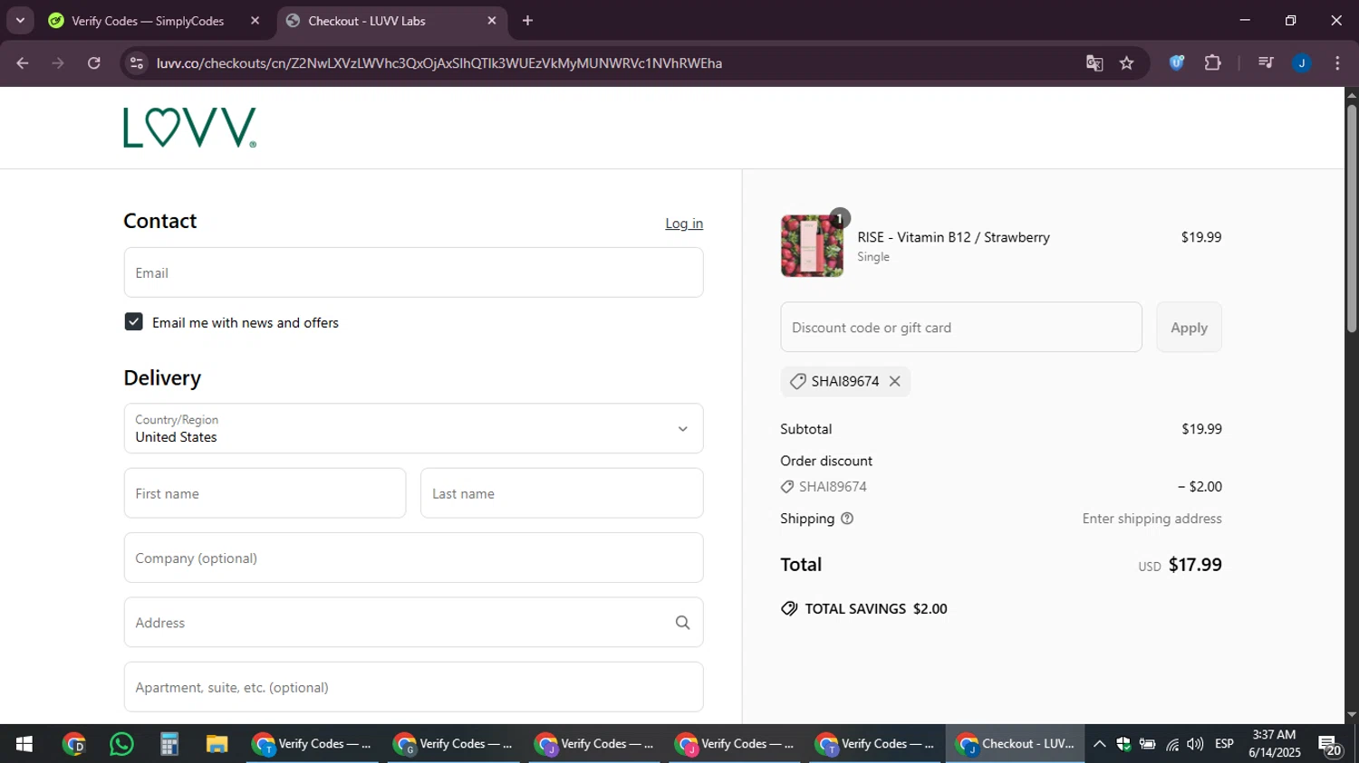Open the volume control in system tray
1359x763 pixels.
pyautogui.click(x=1195, y=744)
